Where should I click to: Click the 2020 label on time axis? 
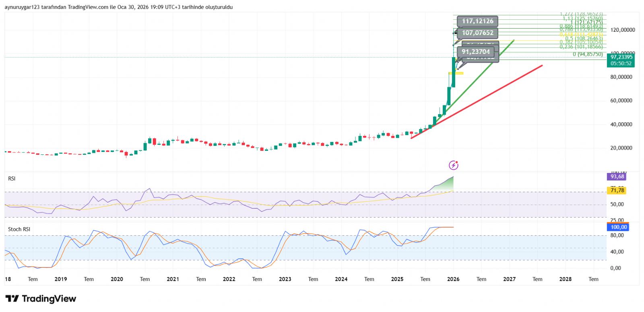point(117,279)
